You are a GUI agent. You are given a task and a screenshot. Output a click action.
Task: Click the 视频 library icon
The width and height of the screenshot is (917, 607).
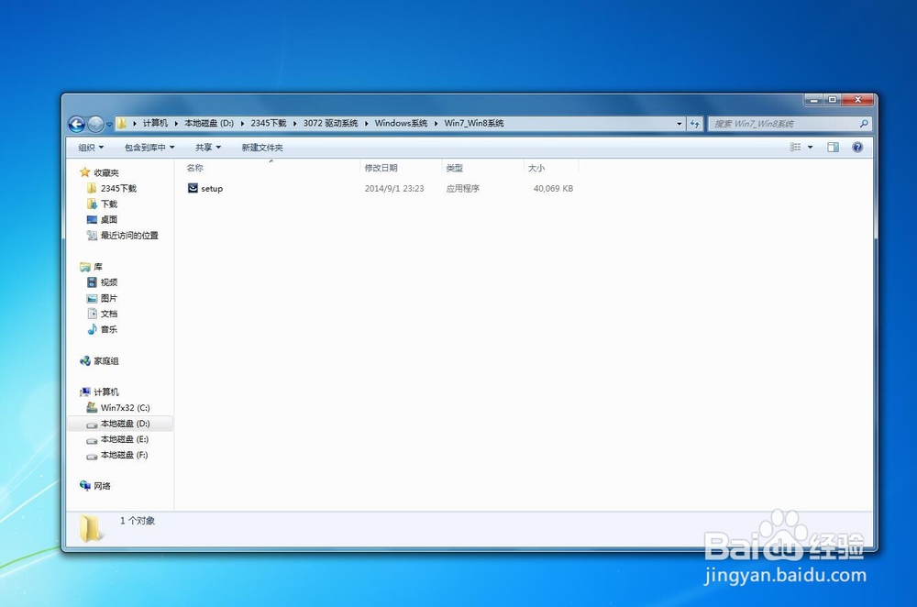pos(92,282)
